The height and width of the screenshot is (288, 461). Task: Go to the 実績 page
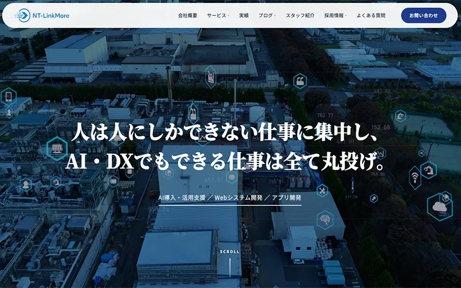244,16
